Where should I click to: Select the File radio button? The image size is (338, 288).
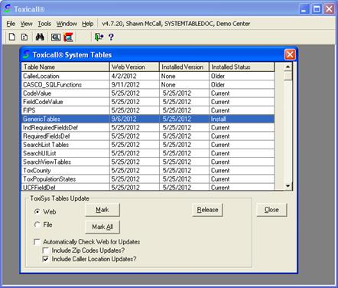click(x=37, y=224)
